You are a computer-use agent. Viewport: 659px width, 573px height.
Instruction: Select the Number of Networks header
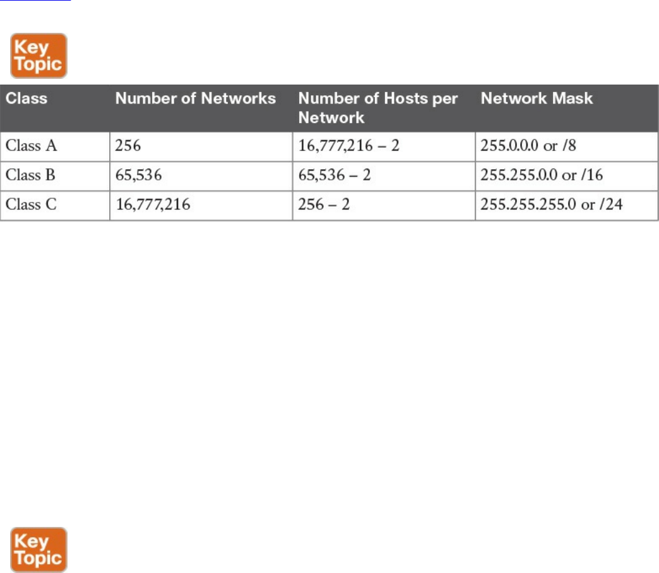point(201,109)
